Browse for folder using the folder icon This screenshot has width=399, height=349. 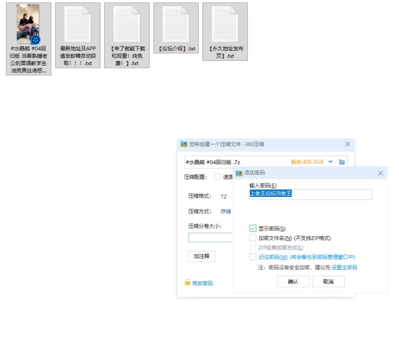tap(342, 162)
